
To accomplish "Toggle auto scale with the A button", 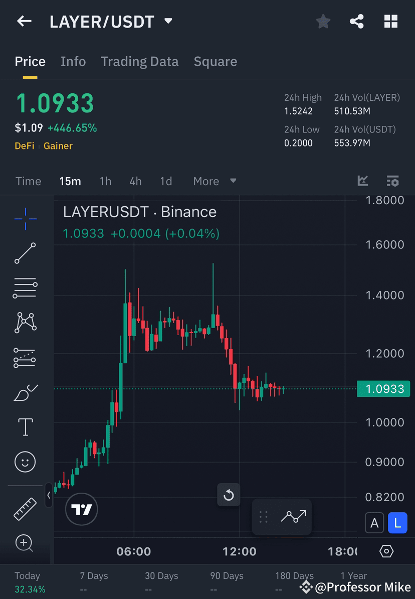I will (x=374, y=523).
